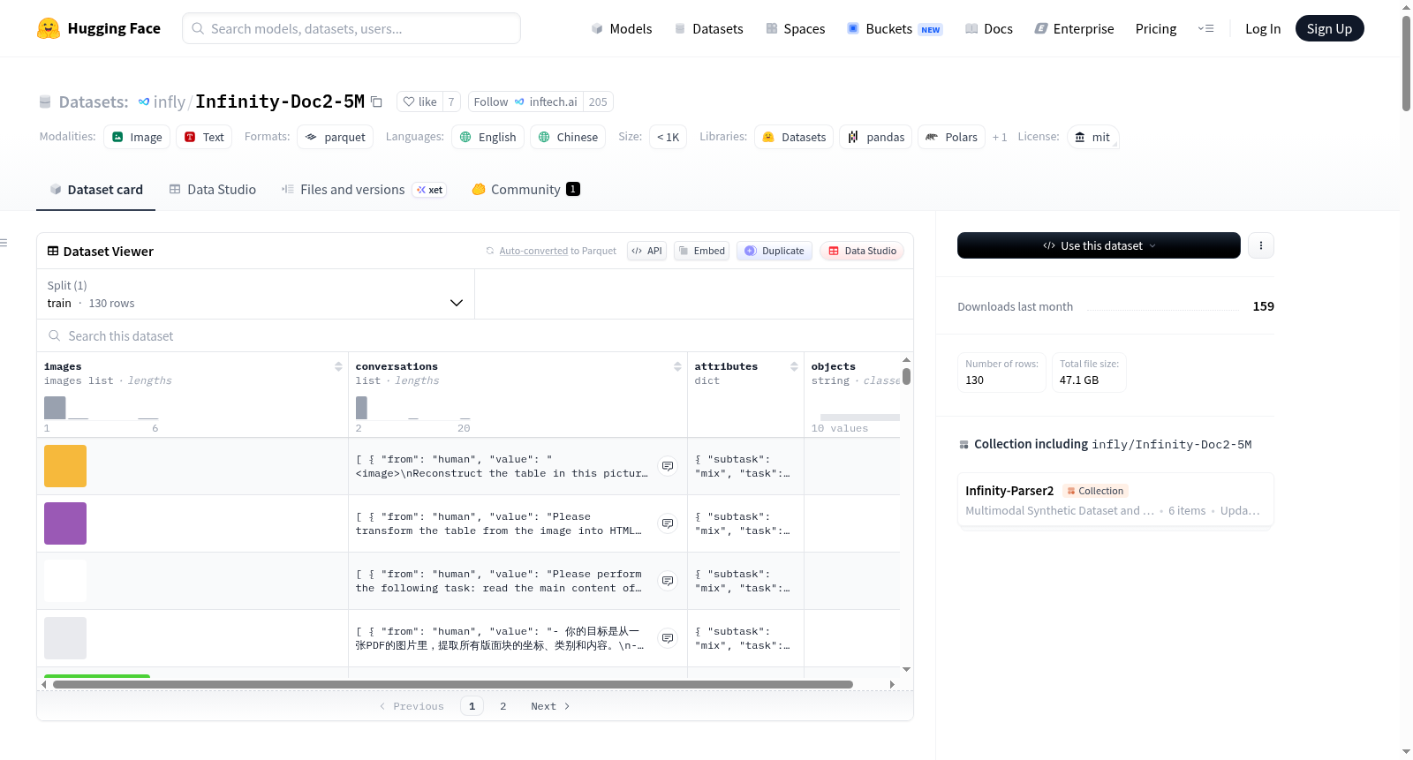
Task: View the Pricing page
Action: click(x=1156, y=28)
